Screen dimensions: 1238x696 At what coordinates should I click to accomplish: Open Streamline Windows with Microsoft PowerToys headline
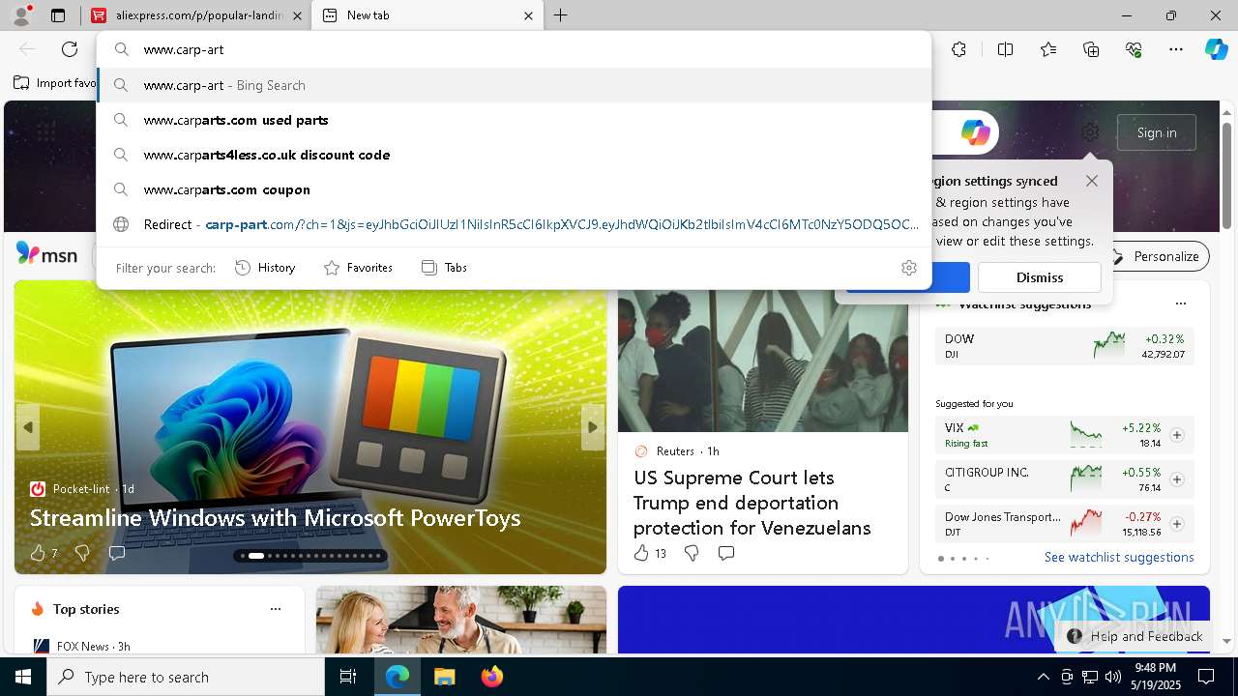[x=276, y=518]
